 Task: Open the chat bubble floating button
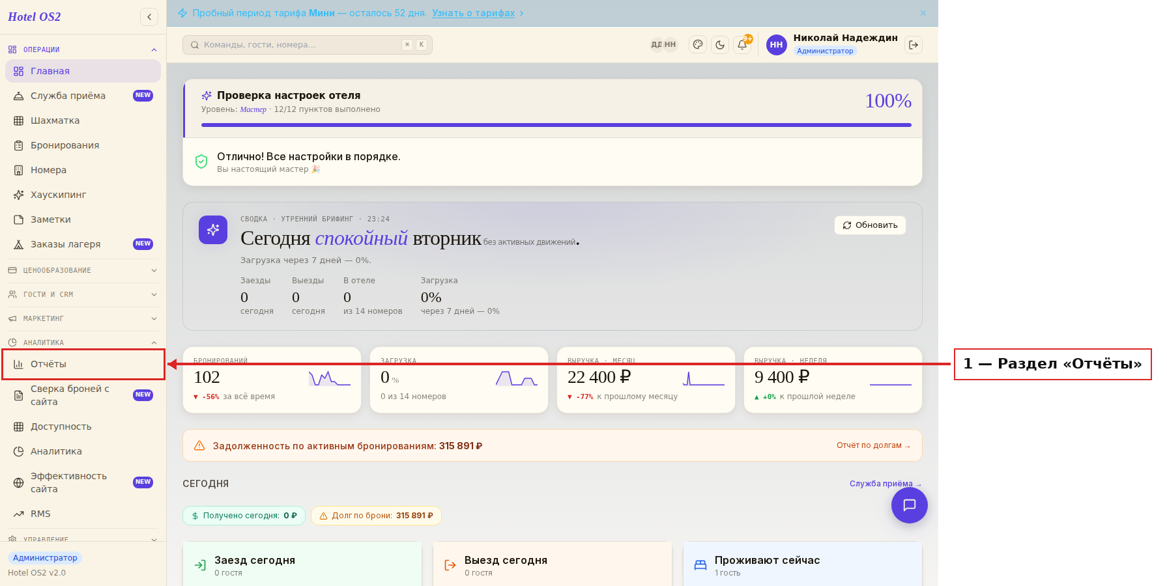point(910,505)
